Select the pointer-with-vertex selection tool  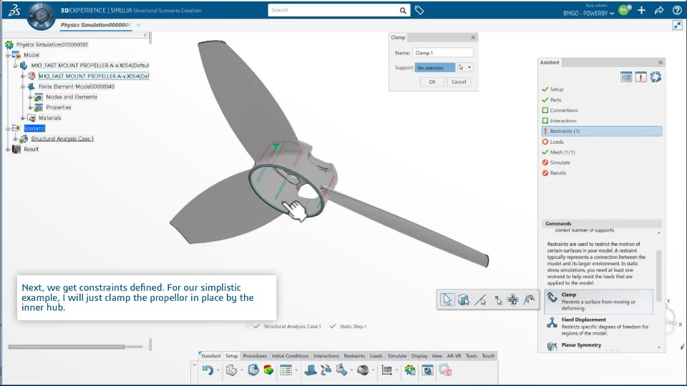click(498, 300)
